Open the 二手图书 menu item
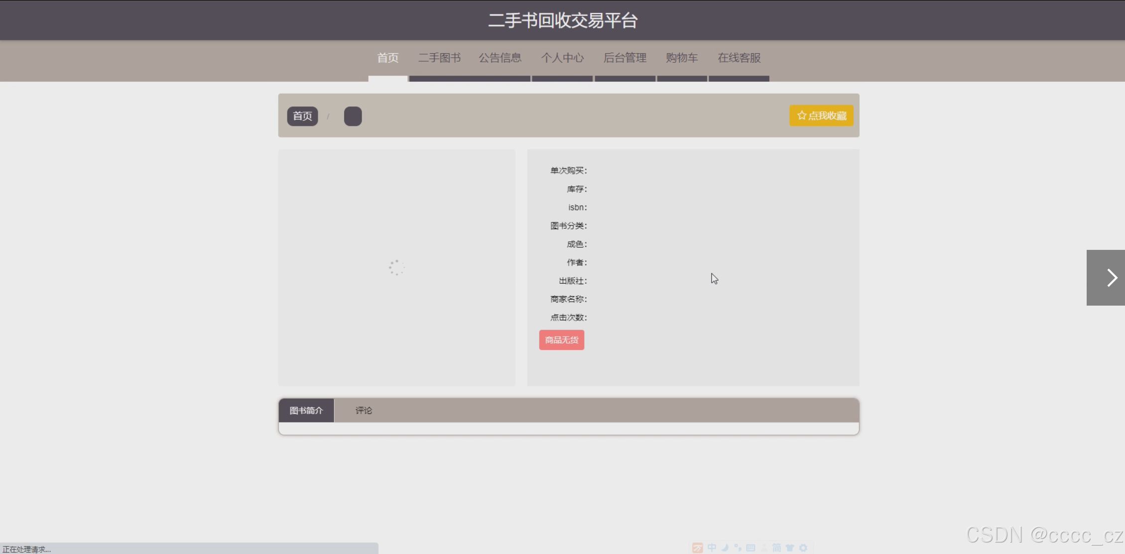This screenshot has width=1125, height=554. pos(439,58)
